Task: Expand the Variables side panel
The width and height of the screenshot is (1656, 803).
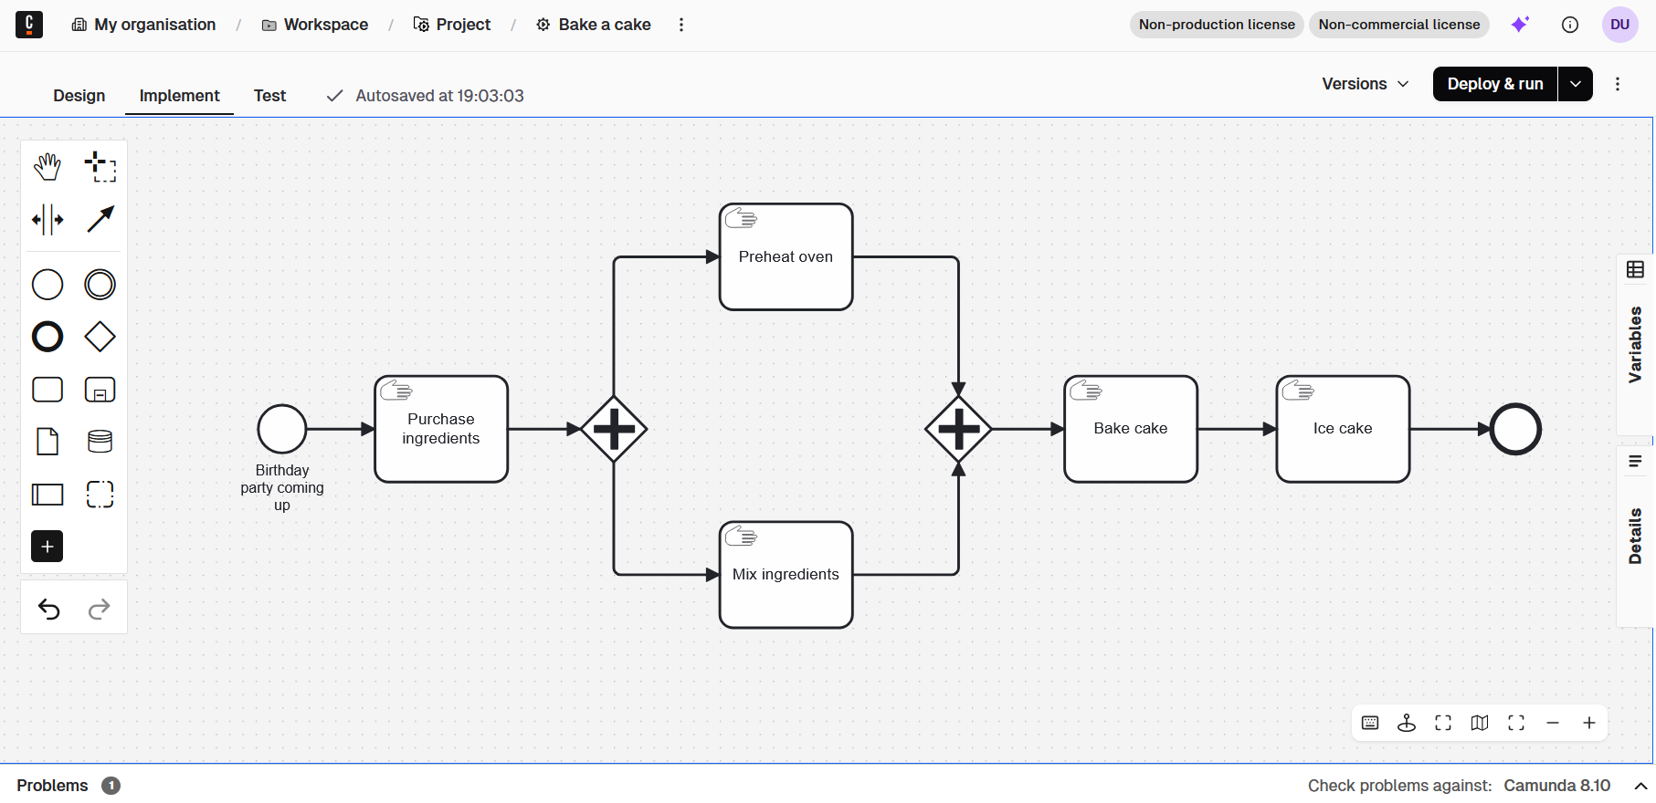Action: point(1635,344)
